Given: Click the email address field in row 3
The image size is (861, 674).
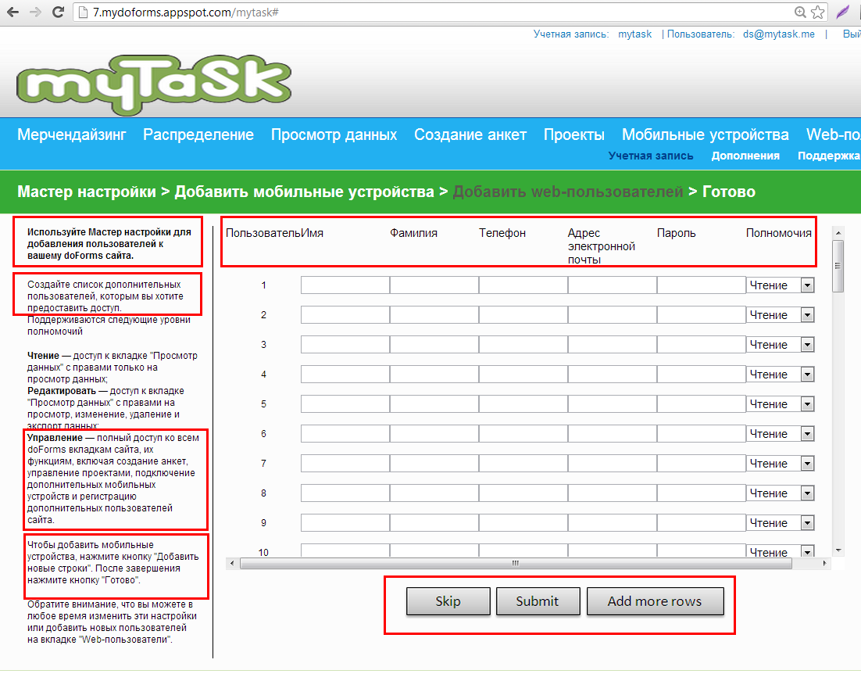Looking at the screenshot, I should [x=612, y=345].
